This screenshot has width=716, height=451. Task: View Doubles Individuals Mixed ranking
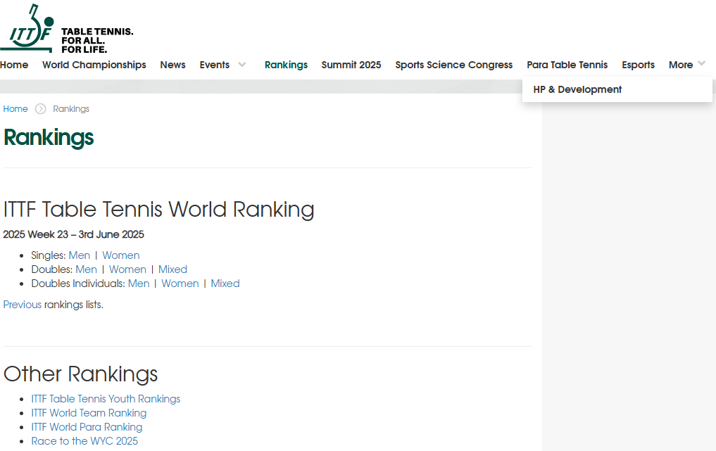[x=225, y=284]
